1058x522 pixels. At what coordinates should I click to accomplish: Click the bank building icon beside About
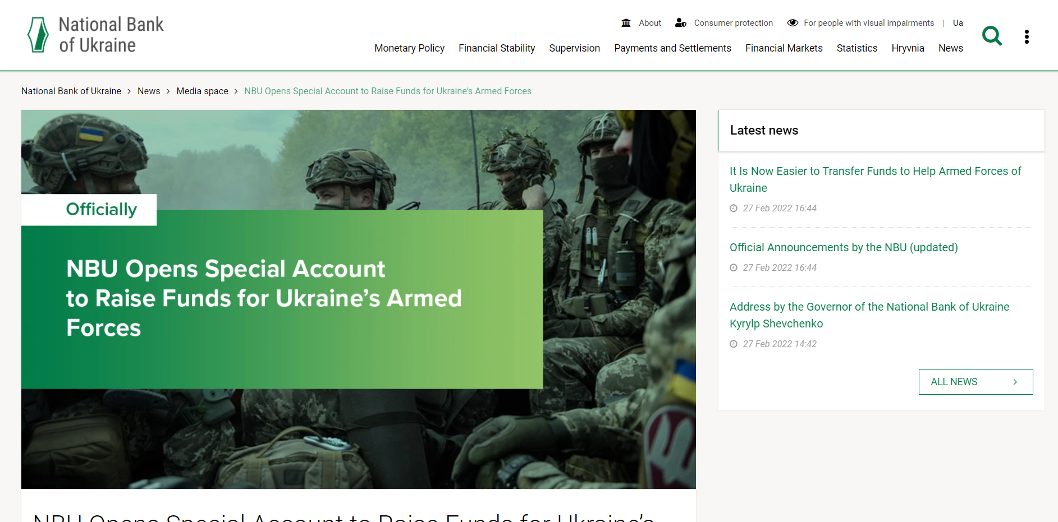[626, 23]
